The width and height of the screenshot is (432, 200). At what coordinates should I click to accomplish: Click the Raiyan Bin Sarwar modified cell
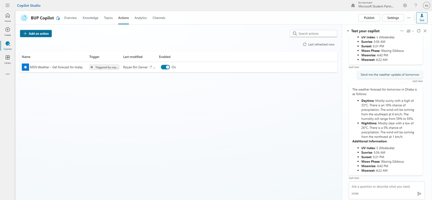point(139,67)
